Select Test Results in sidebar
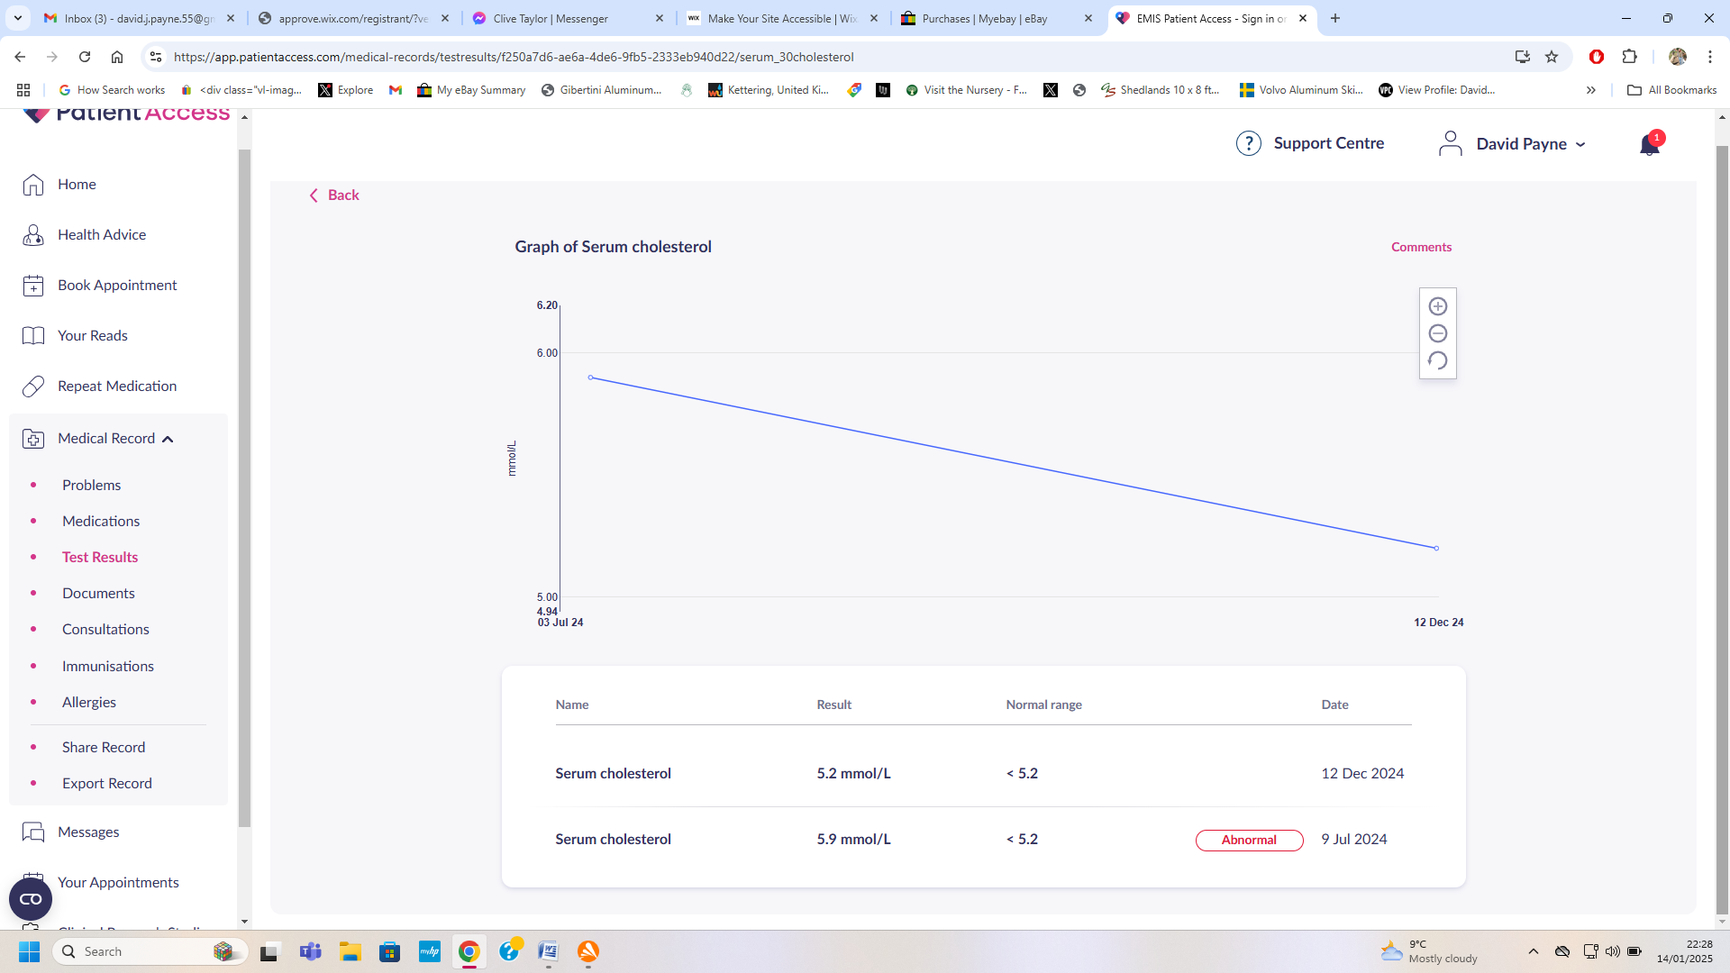The image size is (1730, 973). (x=100, y=557)
